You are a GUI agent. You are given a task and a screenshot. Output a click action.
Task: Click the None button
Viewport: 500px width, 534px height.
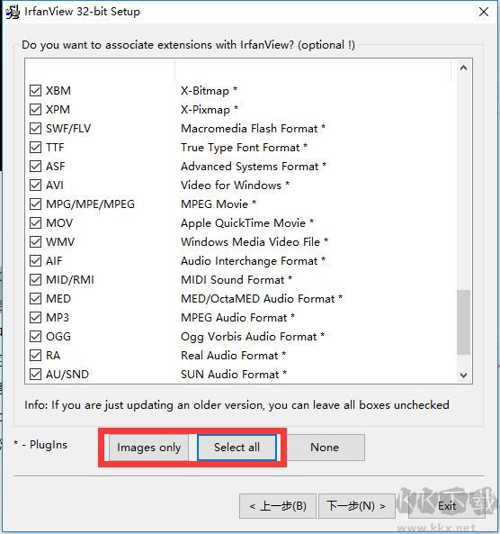(x=325, y=448)
